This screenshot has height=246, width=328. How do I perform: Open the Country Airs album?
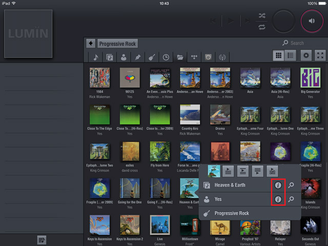tap(190, 115)
